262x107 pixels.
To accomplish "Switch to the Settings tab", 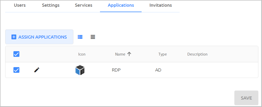I will pos(51,5).
